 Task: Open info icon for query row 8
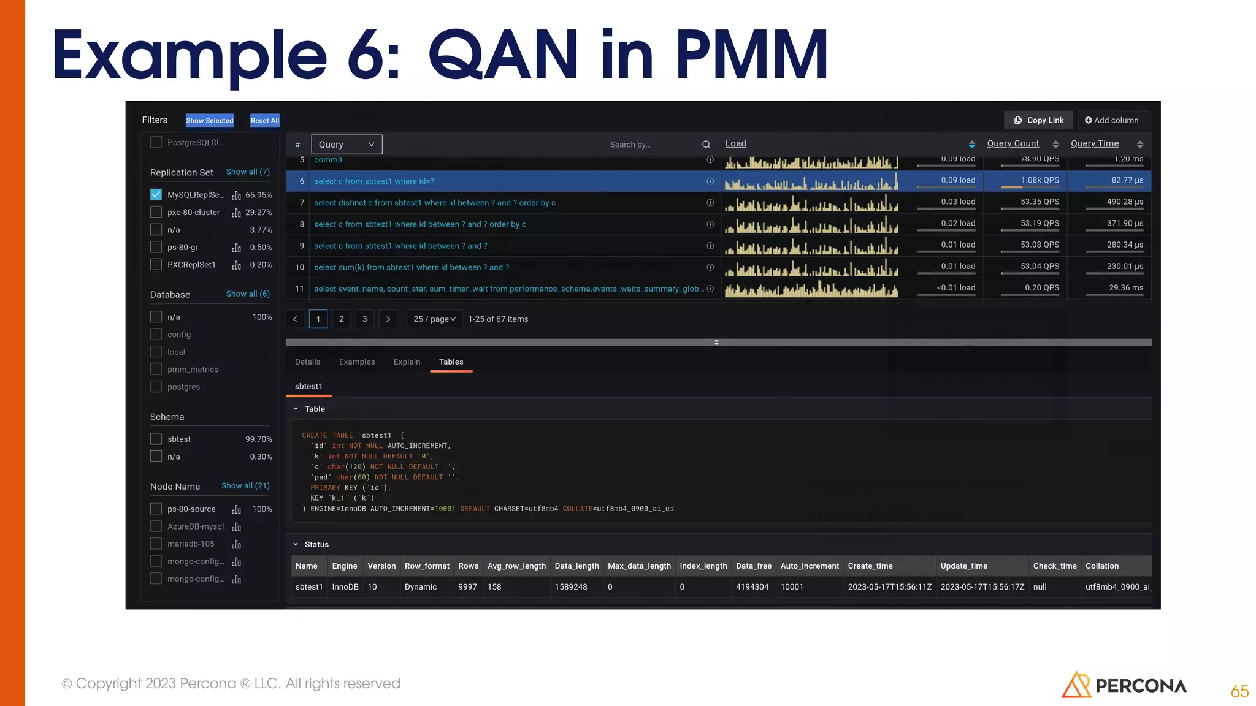710,224
